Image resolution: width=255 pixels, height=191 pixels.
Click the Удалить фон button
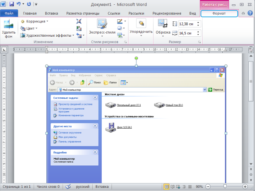(x=9, y=29)
